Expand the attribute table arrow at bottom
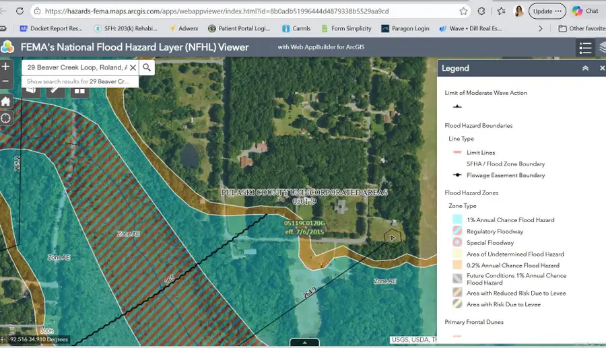606x348 pixels. click(304, 342)
